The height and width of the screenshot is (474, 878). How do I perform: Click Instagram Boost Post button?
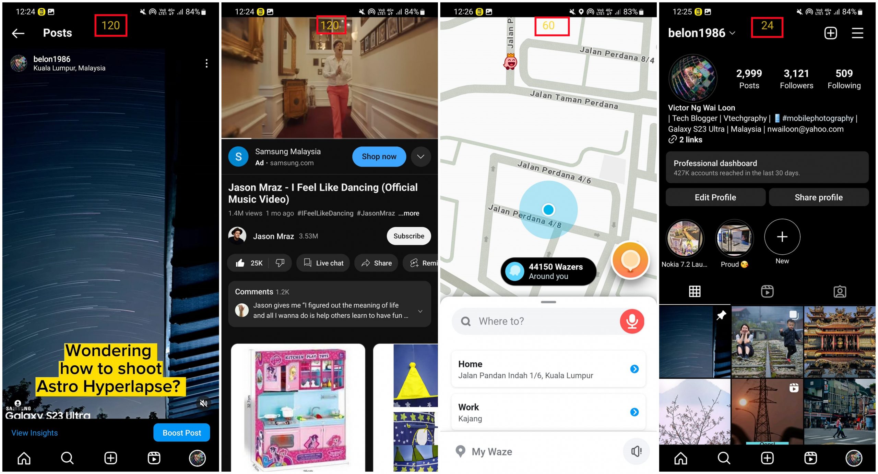coord(181,433)
